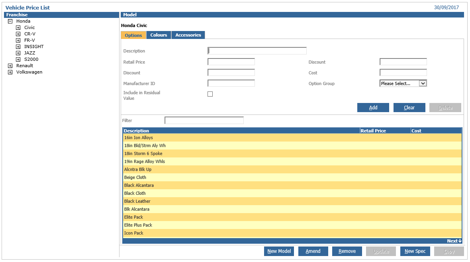Select the 16in Ion Alloys row
470x262 pixels.
point(292,138)
